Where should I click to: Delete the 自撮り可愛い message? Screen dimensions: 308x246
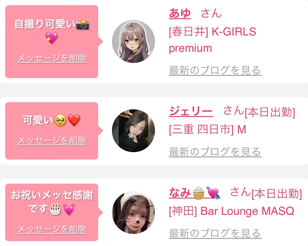click(x=52, y=58)
